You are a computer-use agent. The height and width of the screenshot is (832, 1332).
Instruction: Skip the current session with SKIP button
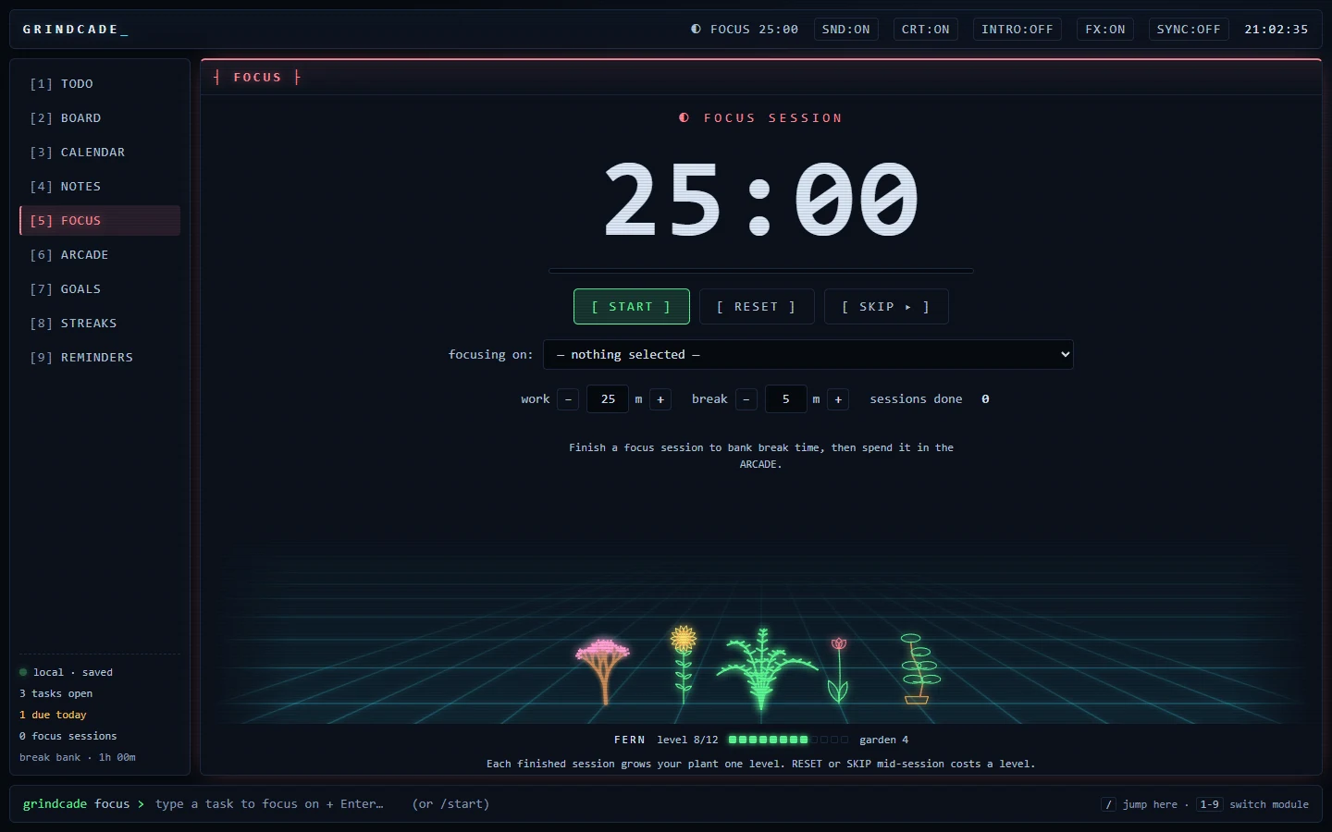click(x=886, y=307)
